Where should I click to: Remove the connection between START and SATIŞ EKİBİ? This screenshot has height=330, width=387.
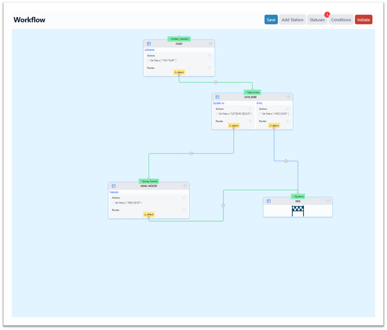tap(216, 82)
